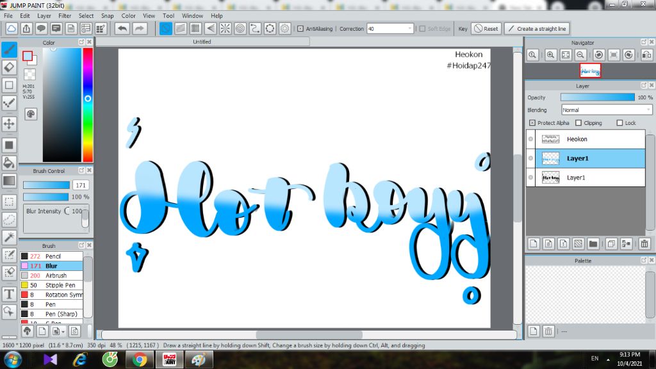
Task: Zoom in using Navigator icon
Action: pyautogui.click(x=550, y=55)
